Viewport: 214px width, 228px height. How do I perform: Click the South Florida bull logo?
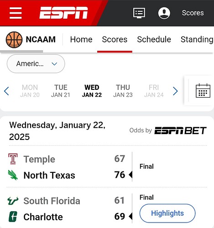13,201
